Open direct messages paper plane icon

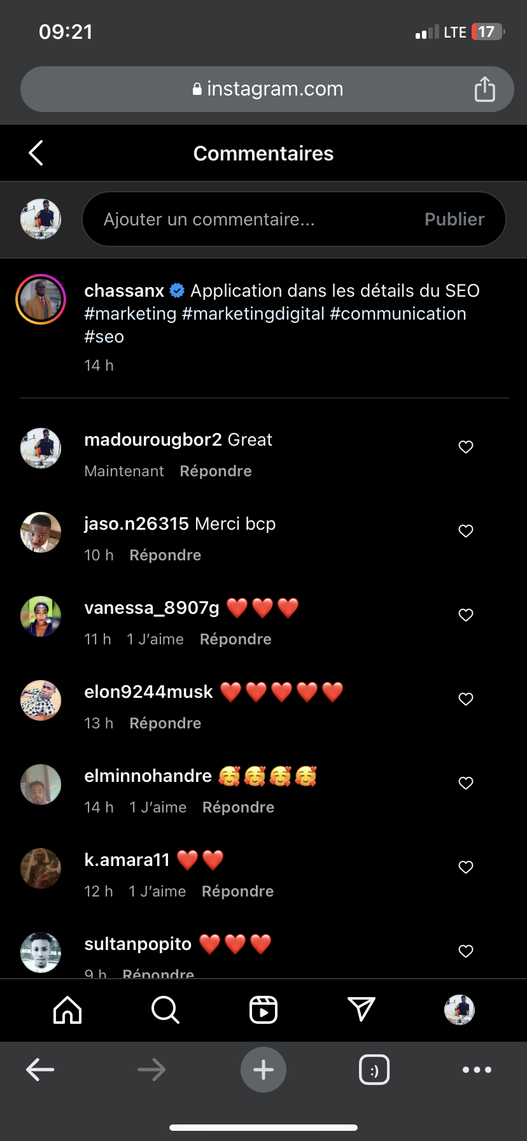tap(362, 1010)
